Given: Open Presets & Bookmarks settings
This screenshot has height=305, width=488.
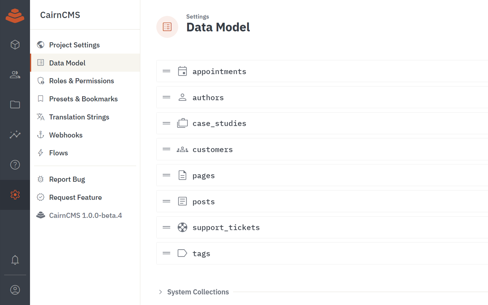Looking at the screenshot, I should pyautogui.click(x=85, y=99).
